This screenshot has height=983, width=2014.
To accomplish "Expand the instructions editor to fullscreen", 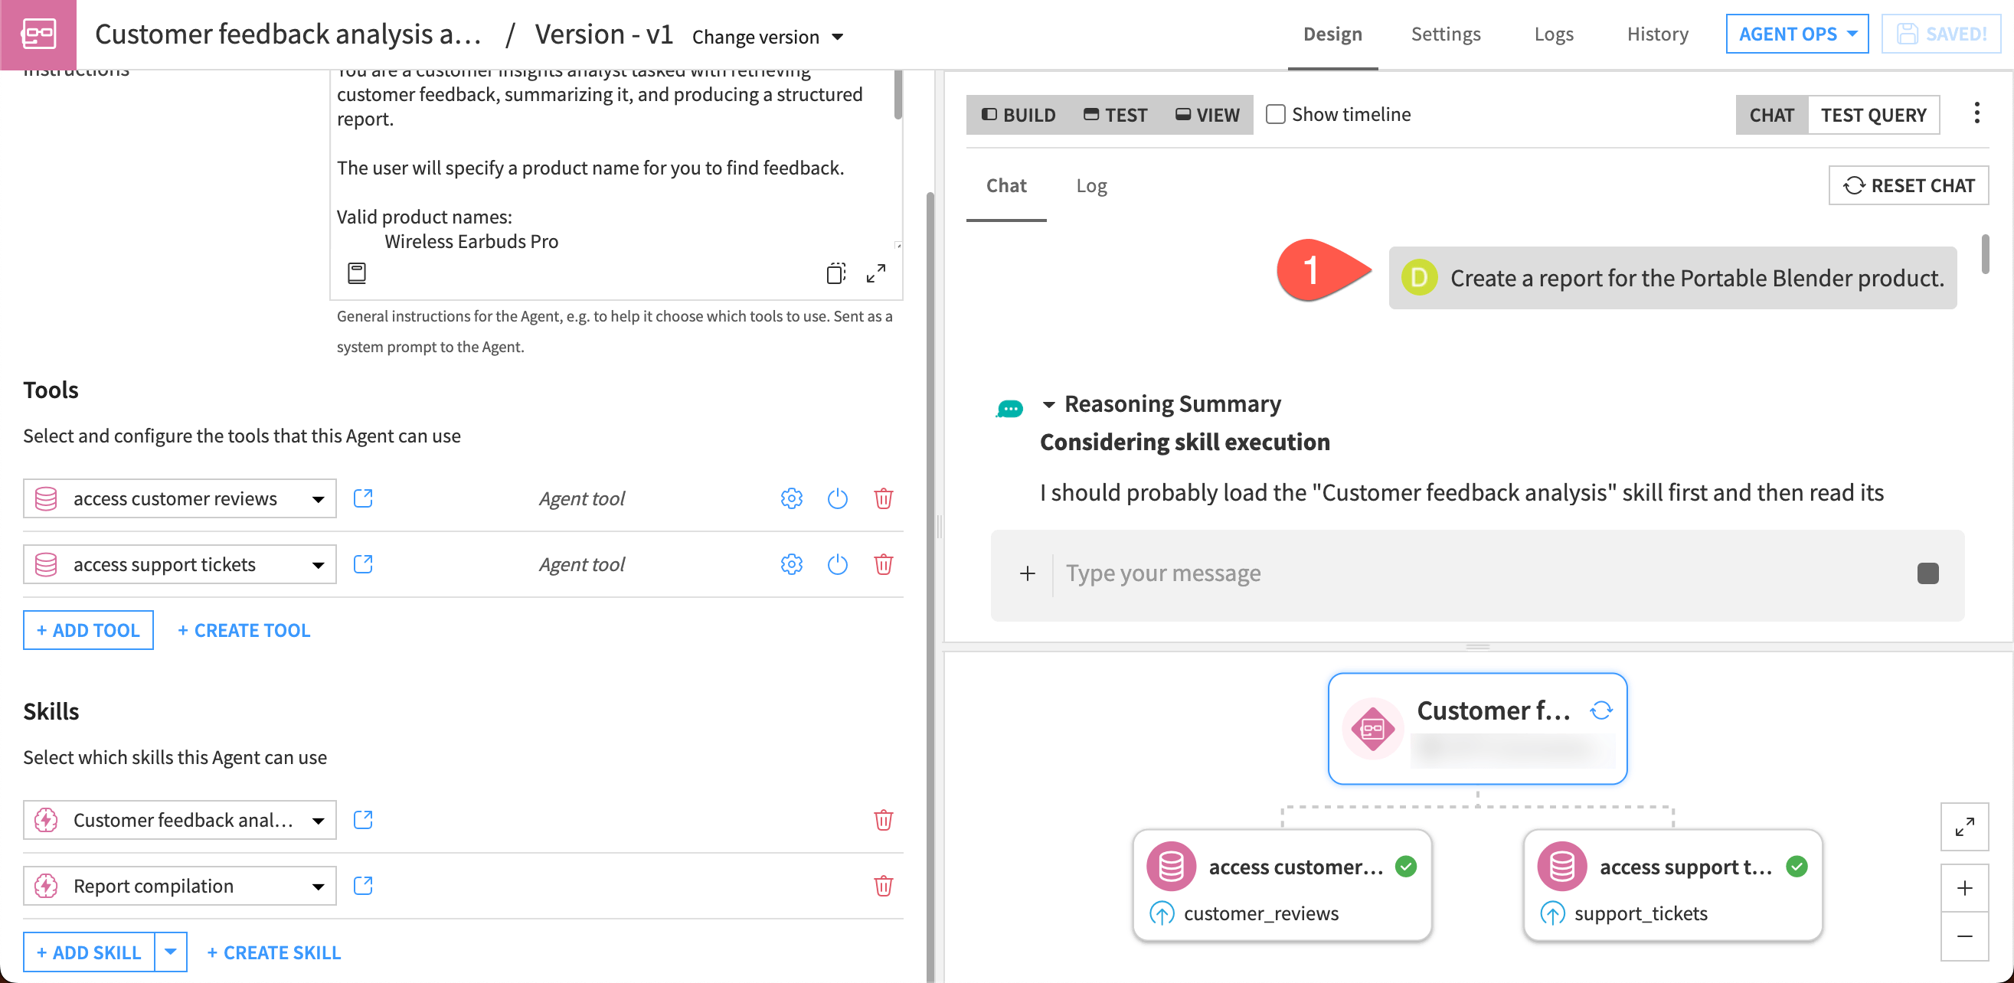I will [875, 273].
